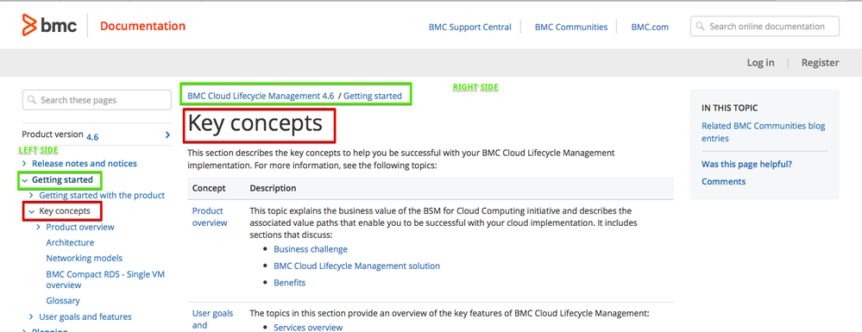
Task: Expand Release notes and notices chevron
Action: point(24,164)
